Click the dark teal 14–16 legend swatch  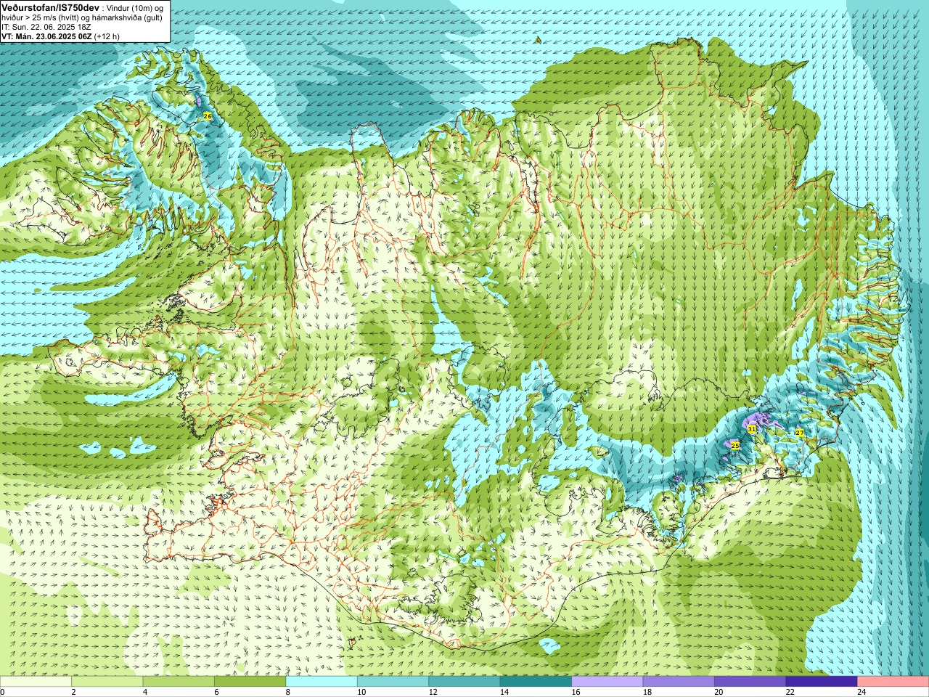(536, 682)
